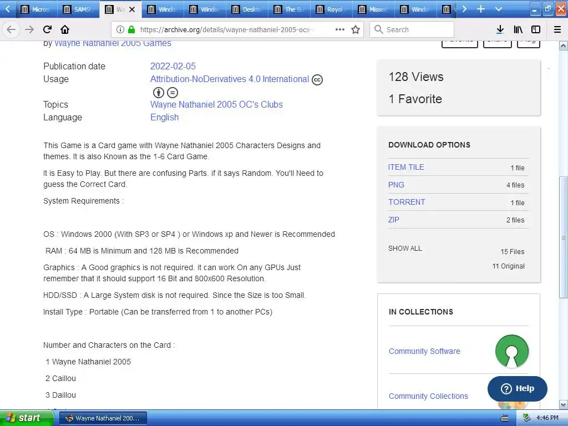Image resolution: width=568 pixels, height=426 pixels.
Task: Click the 128 Views text
Action: (416, 77)
